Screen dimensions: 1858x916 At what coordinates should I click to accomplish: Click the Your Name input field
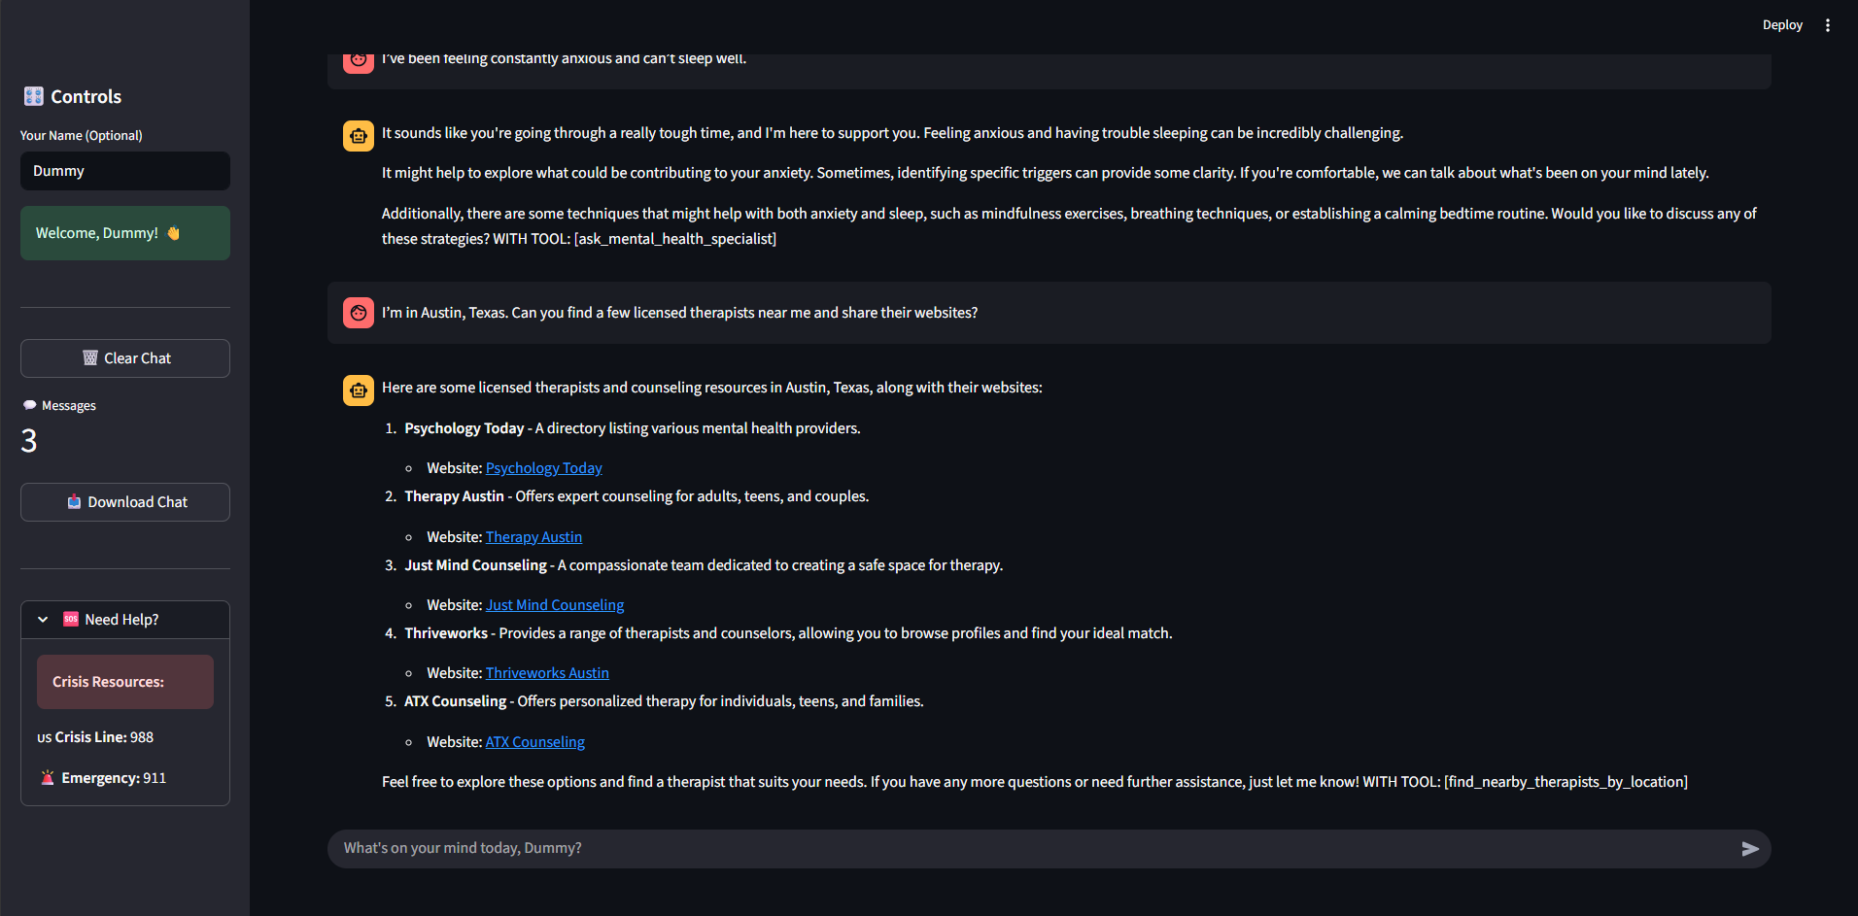(x=125, y=171)
